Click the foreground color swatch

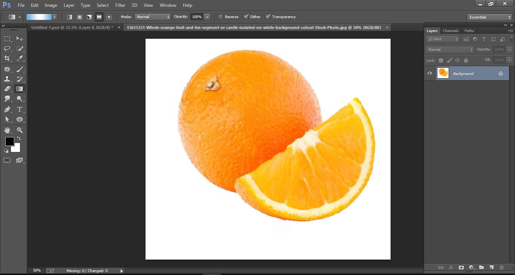(x=9, y=142)
